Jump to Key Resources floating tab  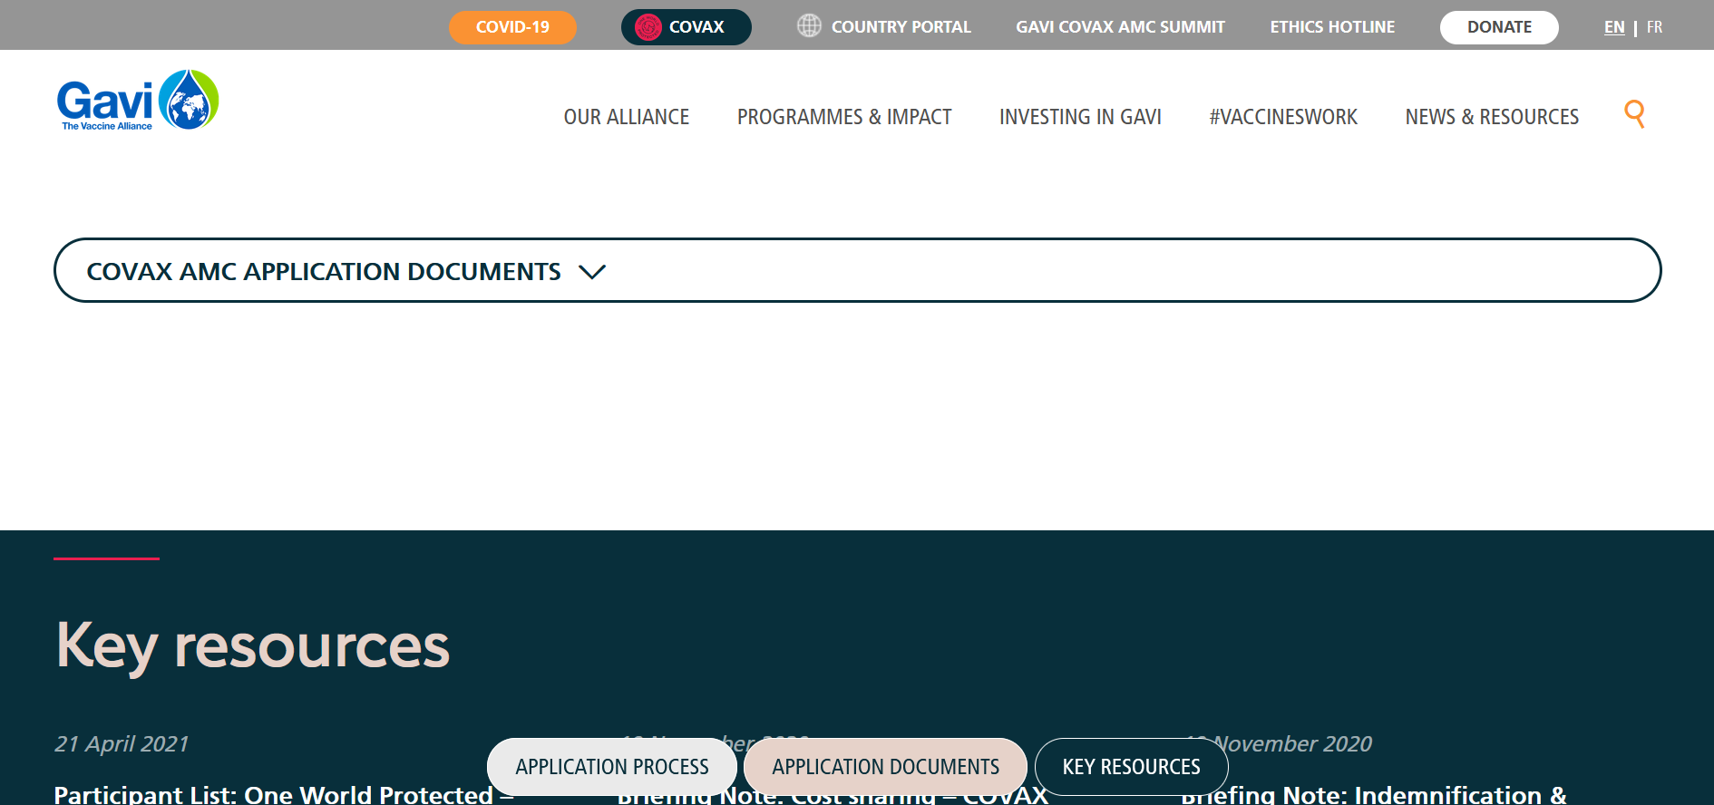tap(1131, 767)
